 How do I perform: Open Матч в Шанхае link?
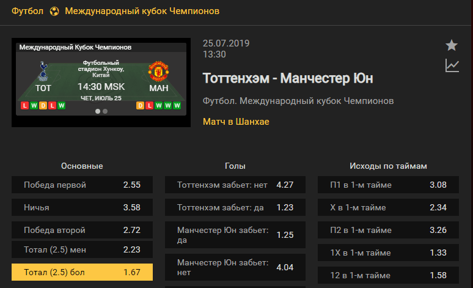point(236,122)
